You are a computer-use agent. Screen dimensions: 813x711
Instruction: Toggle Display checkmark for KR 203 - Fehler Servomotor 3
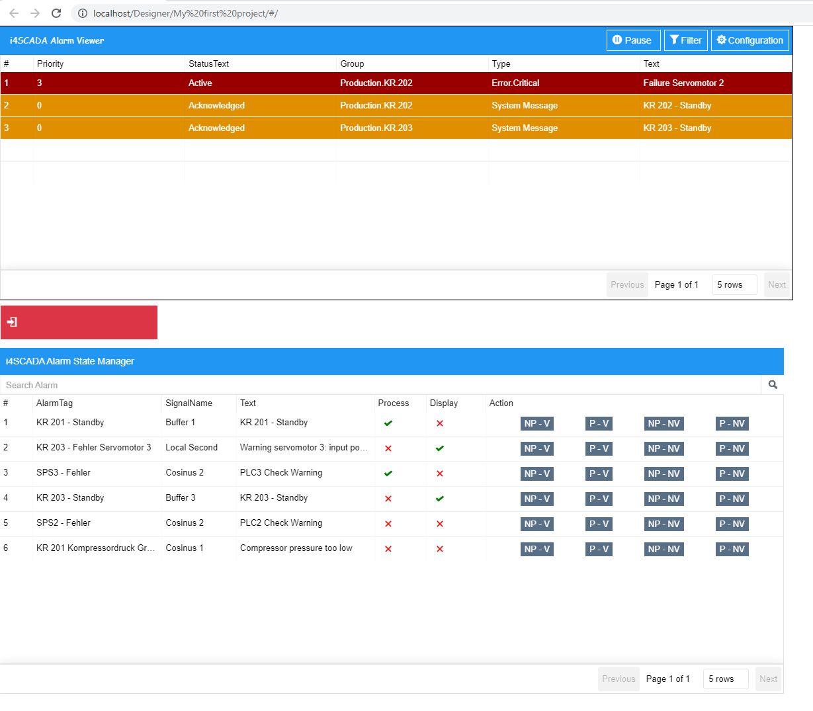[440, 448]
